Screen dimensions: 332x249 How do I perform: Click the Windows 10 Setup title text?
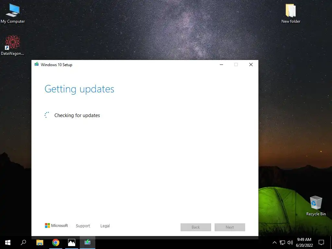(x=56, y=65)
